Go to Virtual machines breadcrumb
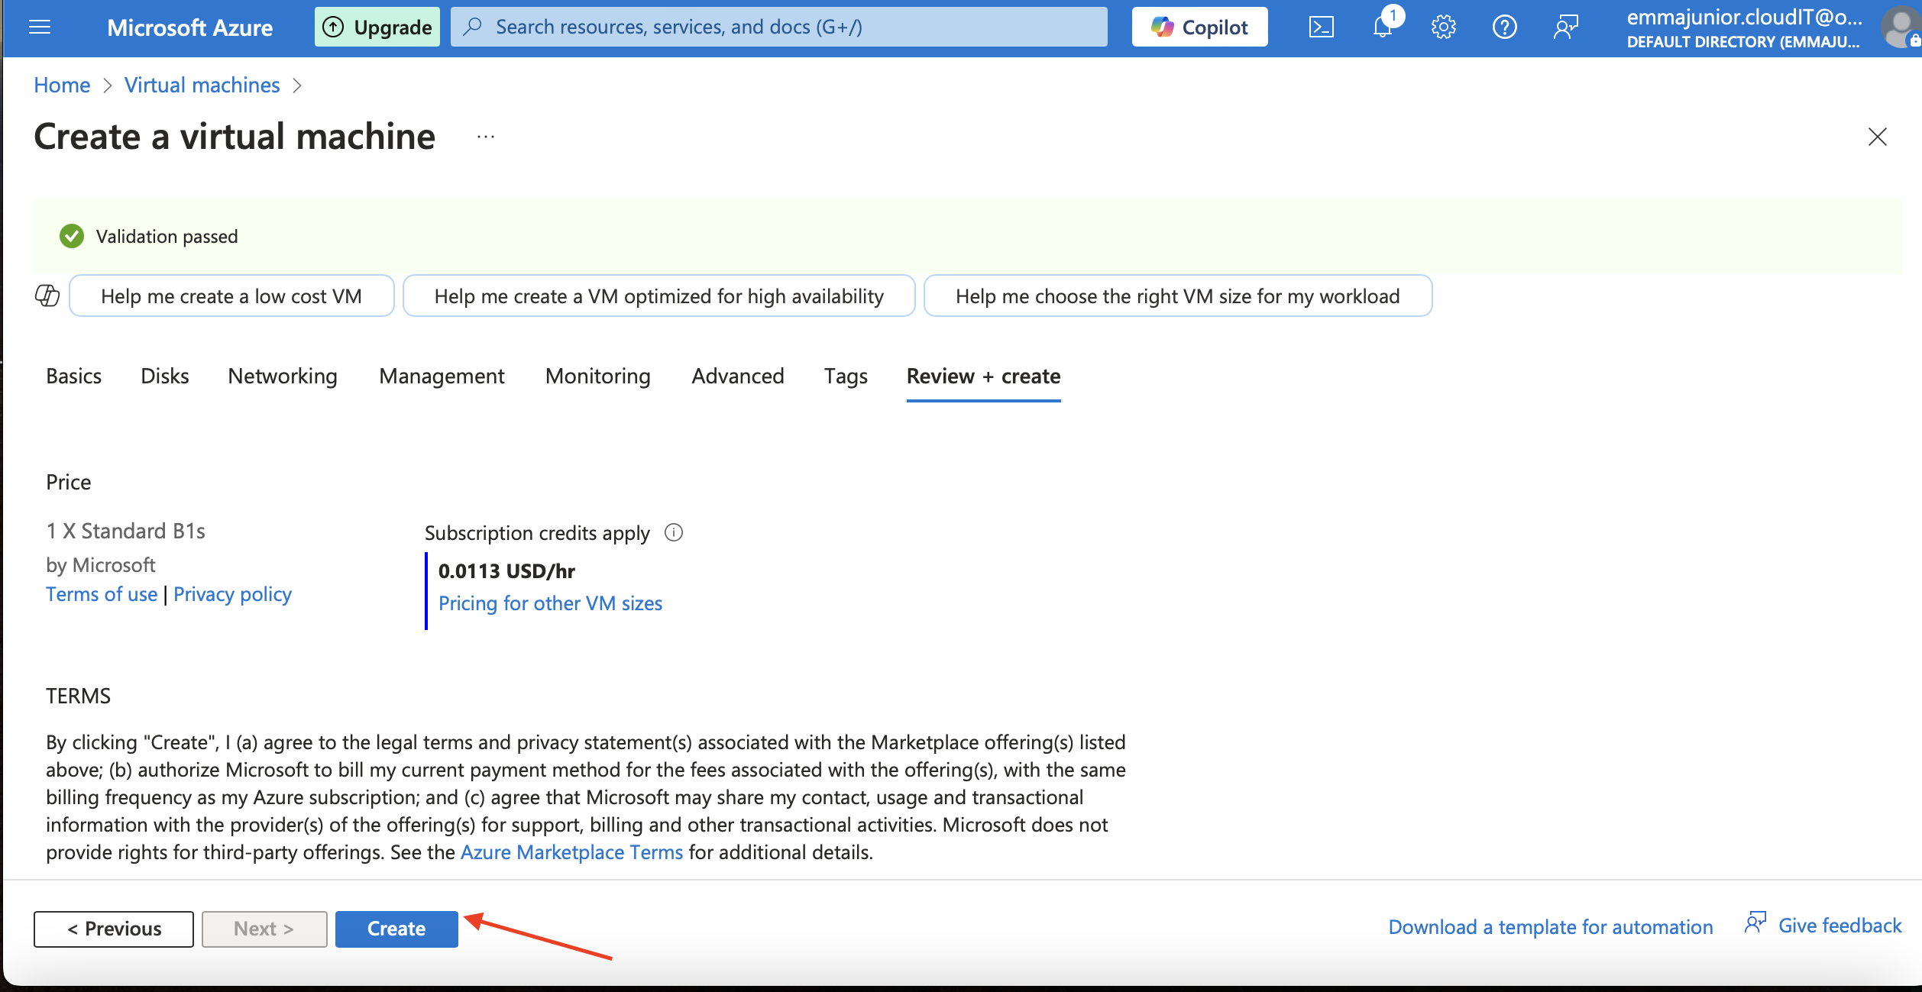The image size is (1922, 992). click(202, 85)
